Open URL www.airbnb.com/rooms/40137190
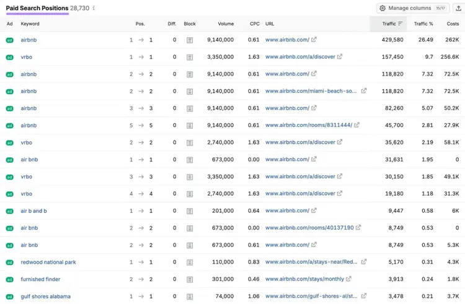The height and width of the screenshot is (304, 465). (x=309, y=228)
